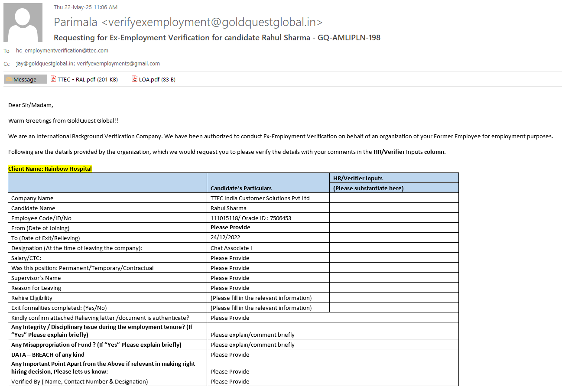Click HR/Verifier input cell for Date of Joining
The width and height of the screenshot is (562, 387).
[393, 228]
